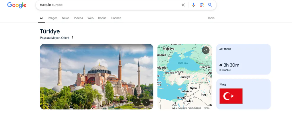Open the three-dot menu beside 'Pays au Moyen-Orient'
Viewport: 292px width, 114px height.
(72, 37)
